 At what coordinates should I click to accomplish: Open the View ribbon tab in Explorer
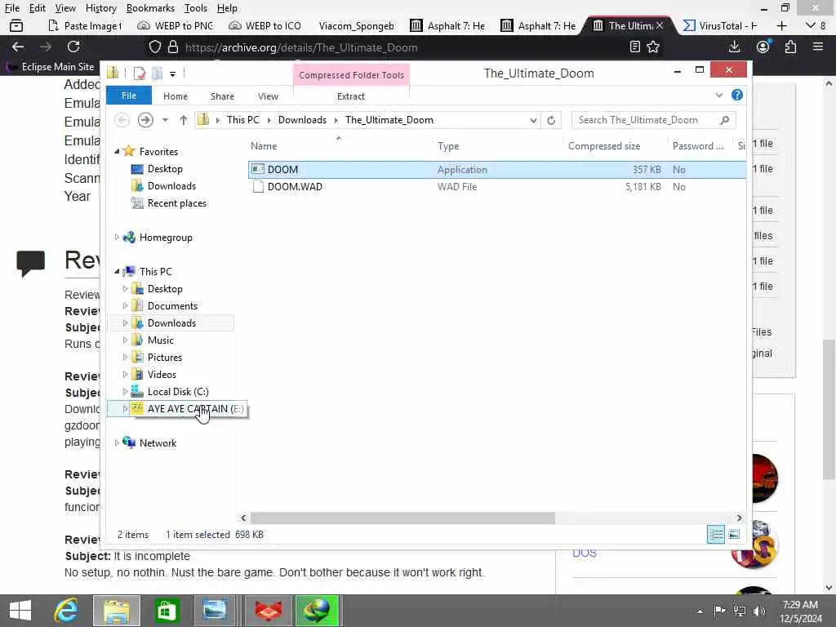(268, 96)
